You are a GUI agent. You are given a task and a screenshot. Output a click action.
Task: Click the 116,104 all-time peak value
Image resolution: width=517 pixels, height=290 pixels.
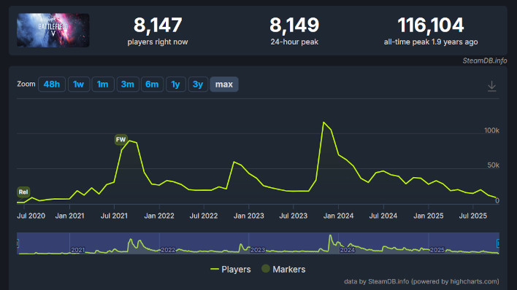[431, 25]
